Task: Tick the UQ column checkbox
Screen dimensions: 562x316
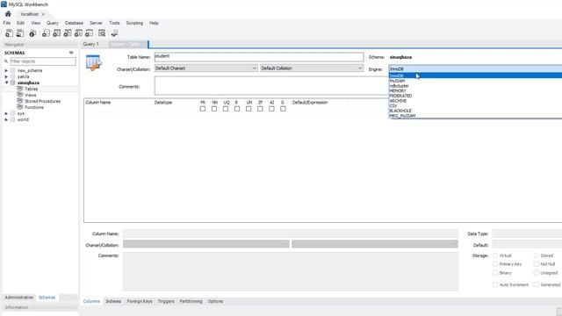Action: point(226,109)
